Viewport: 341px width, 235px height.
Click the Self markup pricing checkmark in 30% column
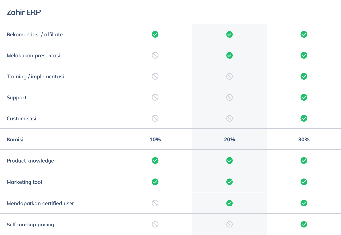[304, 224]
